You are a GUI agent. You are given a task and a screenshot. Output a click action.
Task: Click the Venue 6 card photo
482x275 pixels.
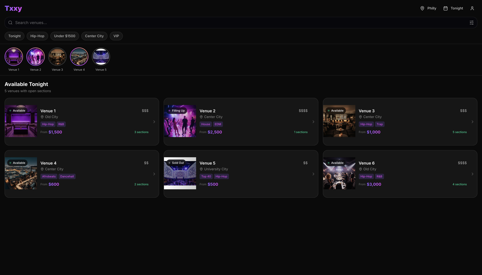point(339,173)
